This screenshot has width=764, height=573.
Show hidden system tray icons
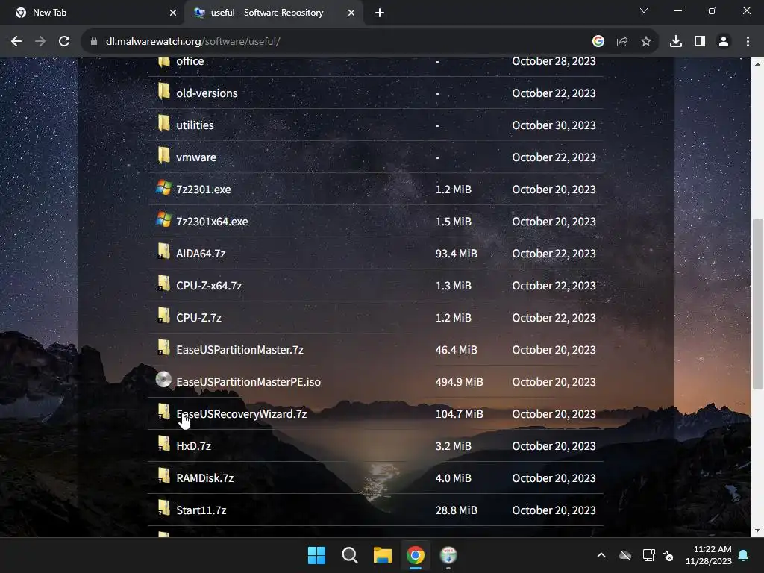coord(601,555)
